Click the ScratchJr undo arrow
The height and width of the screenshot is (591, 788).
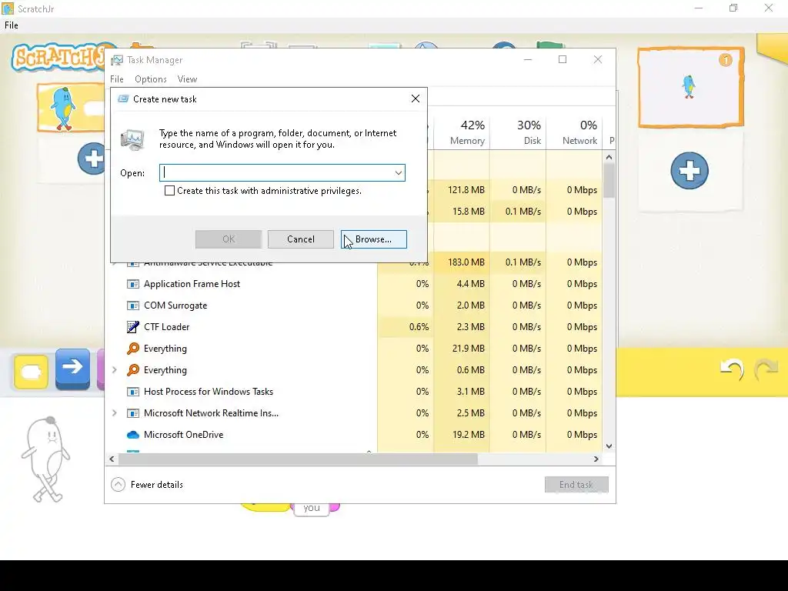732,370
